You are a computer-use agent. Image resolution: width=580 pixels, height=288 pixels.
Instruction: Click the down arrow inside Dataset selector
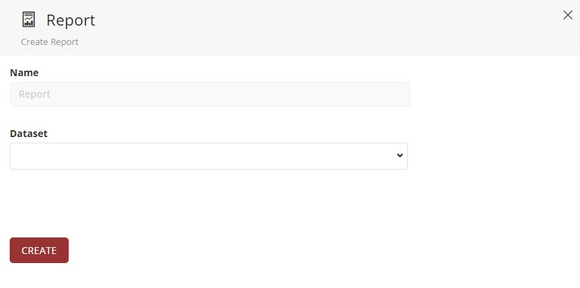[x=400, y=156]
